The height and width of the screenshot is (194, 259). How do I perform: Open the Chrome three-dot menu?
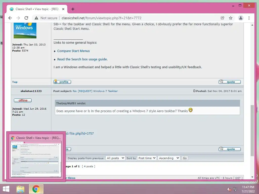coord(249,18)
